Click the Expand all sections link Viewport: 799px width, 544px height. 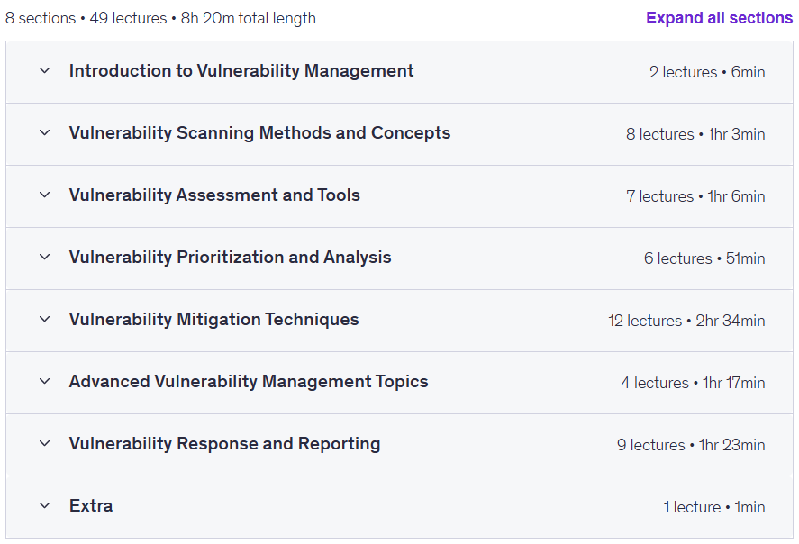pos(719,18)
